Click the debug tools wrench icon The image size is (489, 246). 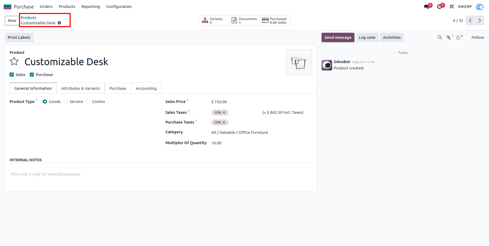point(452,7)
